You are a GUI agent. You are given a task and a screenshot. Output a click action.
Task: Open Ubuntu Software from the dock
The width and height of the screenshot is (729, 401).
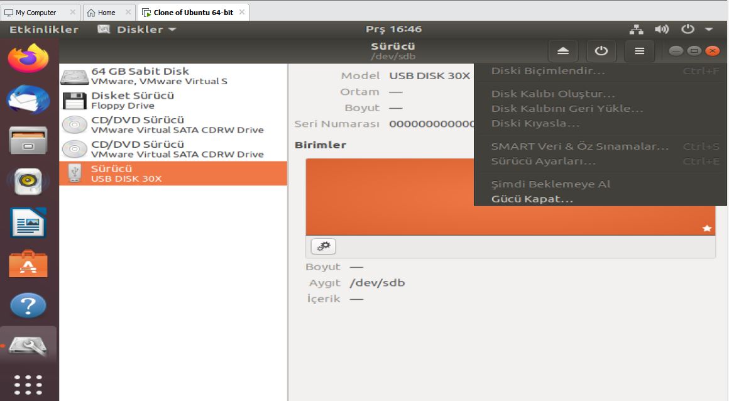click(x=28, y=265)
